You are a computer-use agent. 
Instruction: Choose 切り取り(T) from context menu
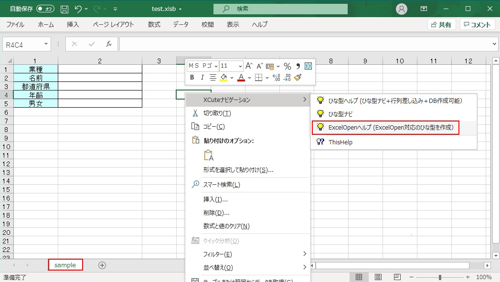[x=247, y=113]
